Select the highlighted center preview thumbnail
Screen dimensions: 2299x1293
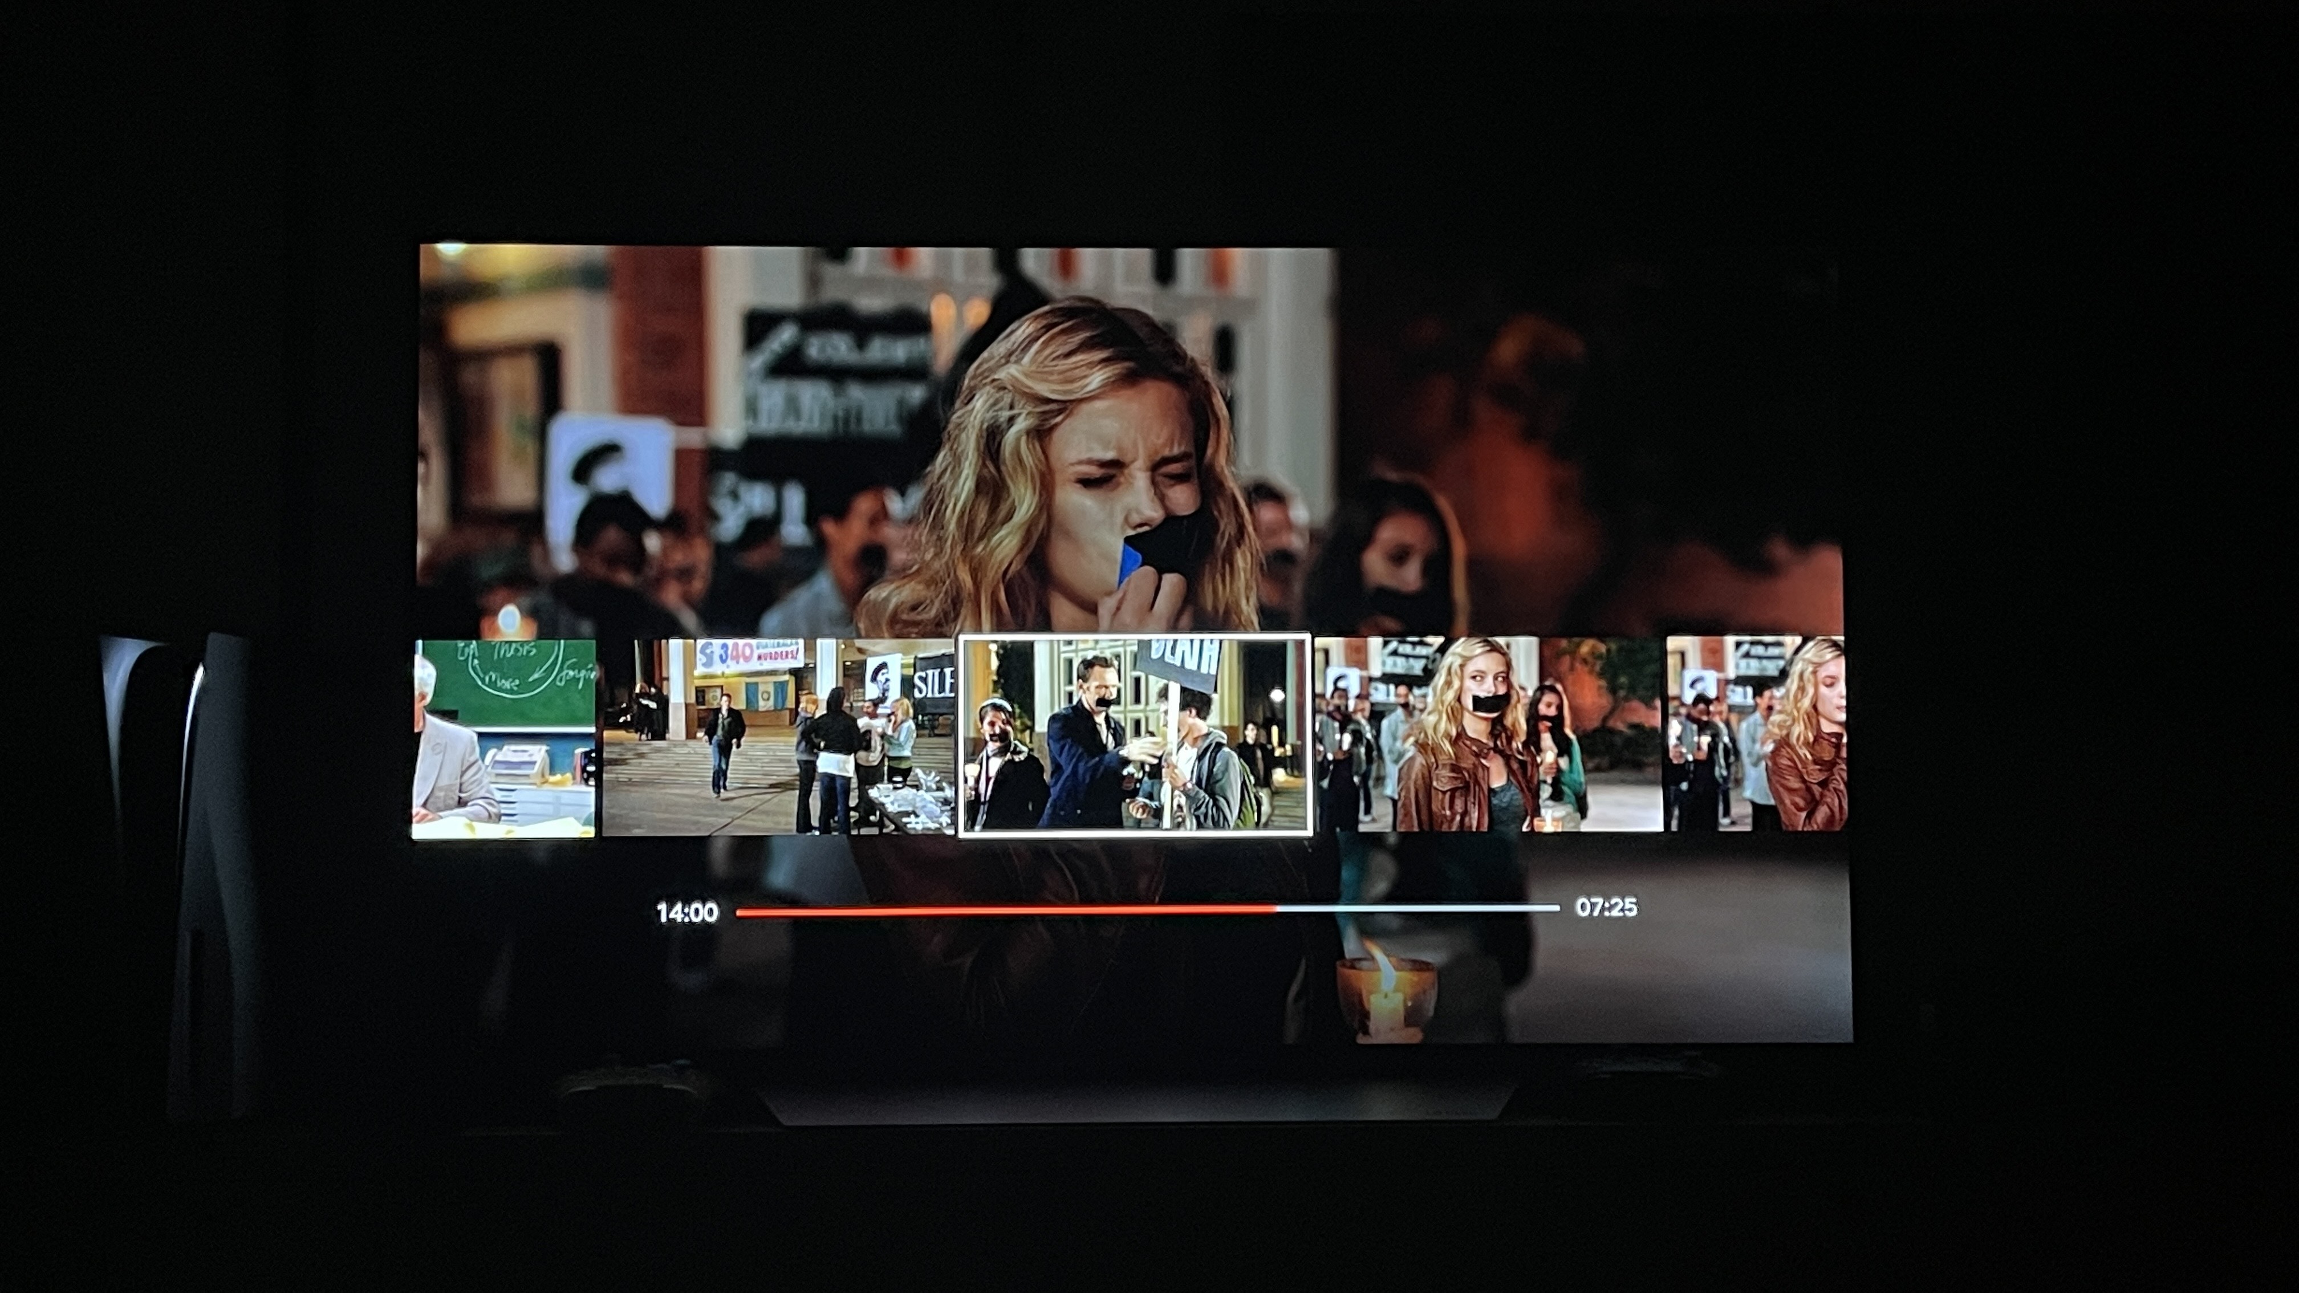click(1134, 735)
